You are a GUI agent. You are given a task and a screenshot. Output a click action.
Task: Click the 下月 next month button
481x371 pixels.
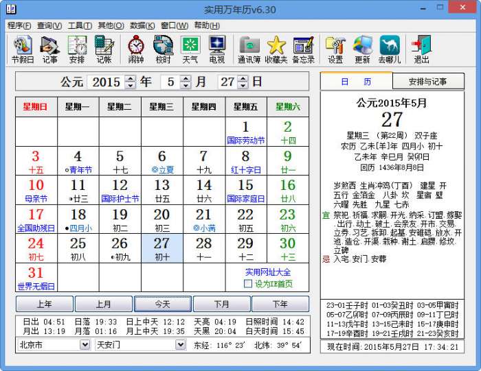[221, 304]
